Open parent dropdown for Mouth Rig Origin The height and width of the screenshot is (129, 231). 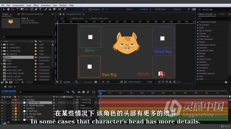pyautogui.click(x=87, y=105)
